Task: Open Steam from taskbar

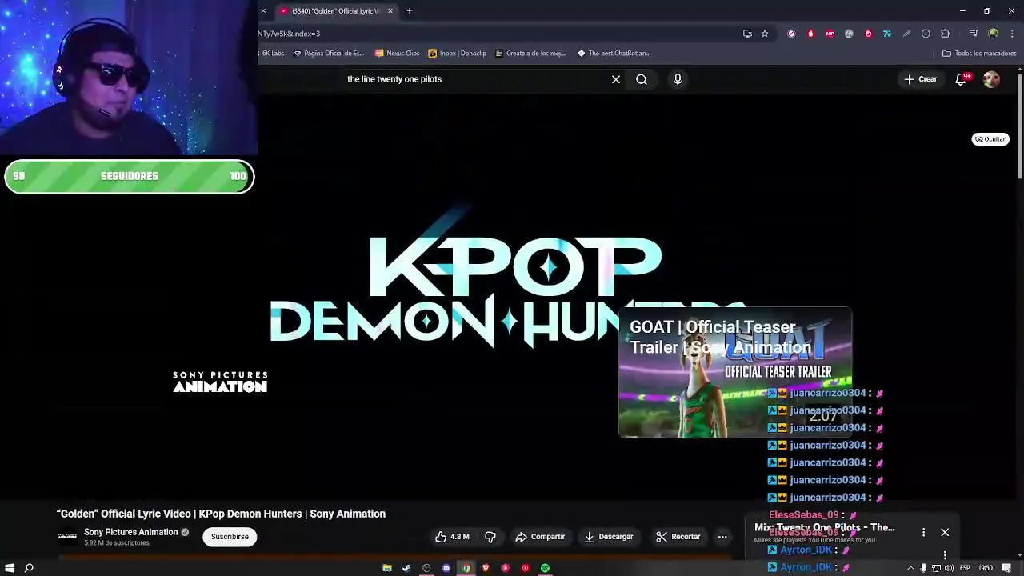Action: [406, 568]
